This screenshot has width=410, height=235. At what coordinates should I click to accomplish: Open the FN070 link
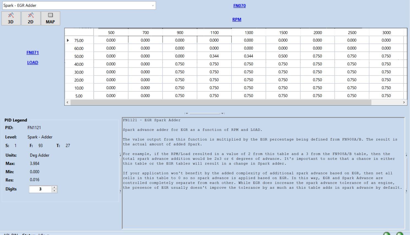[x=239, y=6]
